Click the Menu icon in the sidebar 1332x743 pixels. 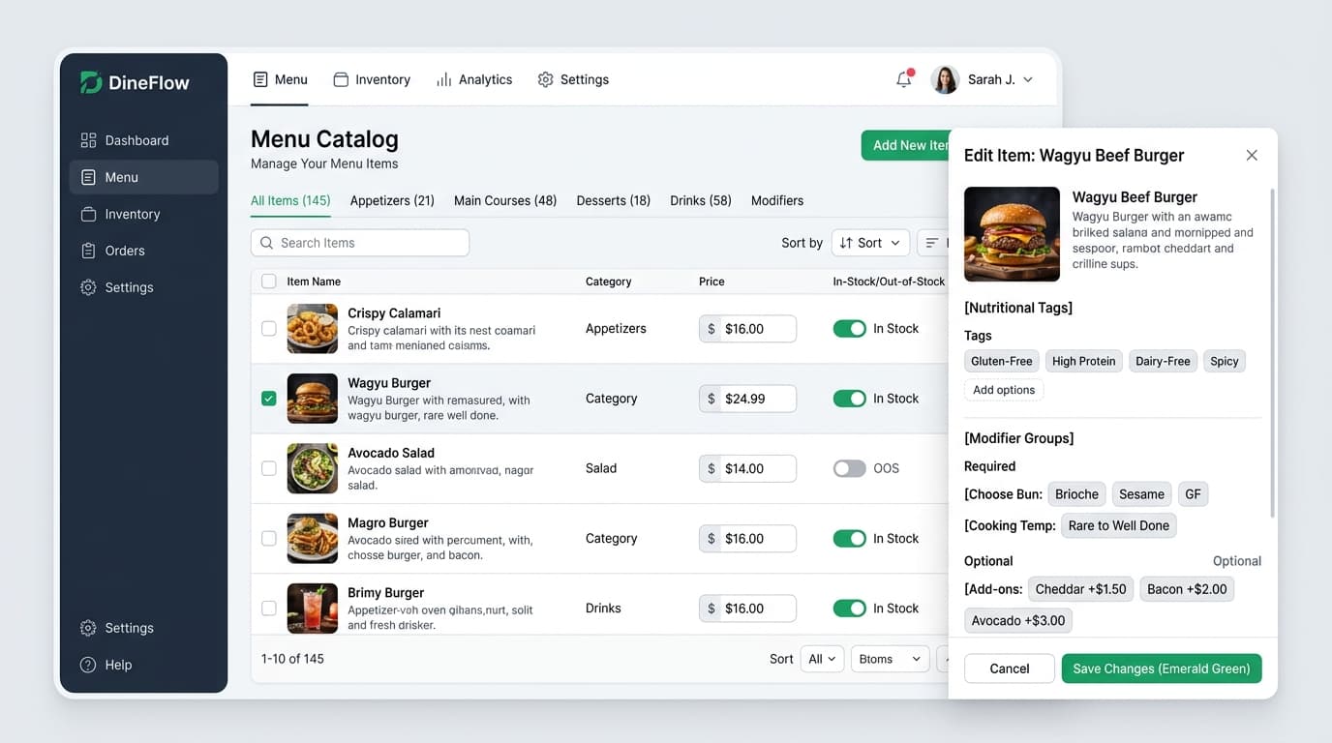[x=88, y=177]
